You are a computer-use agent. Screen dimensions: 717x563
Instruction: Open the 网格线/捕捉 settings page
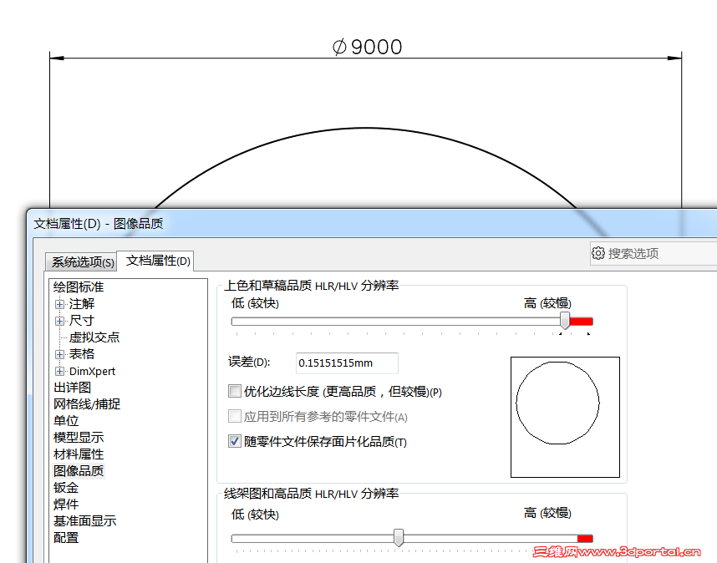87,404
